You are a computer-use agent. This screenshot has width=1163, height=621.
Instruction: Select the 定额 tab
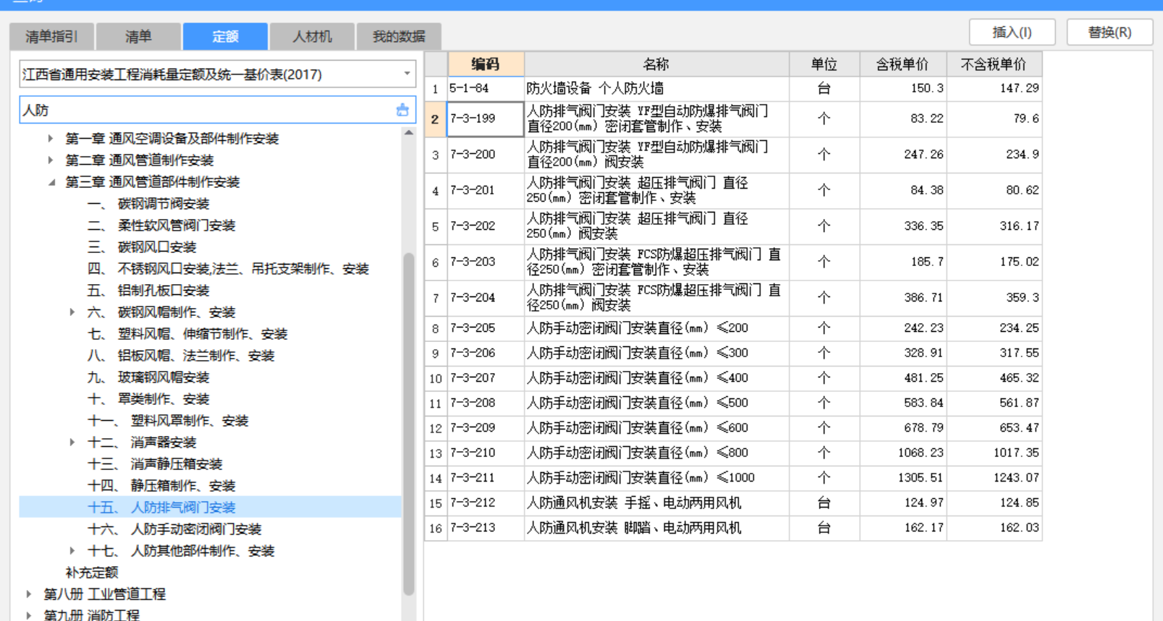225,36
